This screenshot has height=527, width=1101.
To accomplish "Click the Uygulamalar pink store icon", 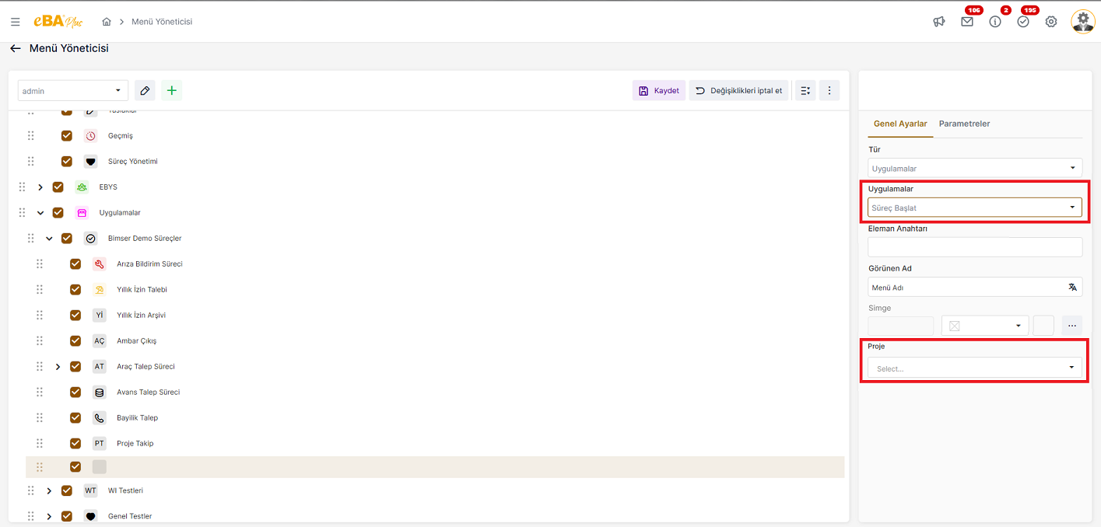I will coord(82,213).
